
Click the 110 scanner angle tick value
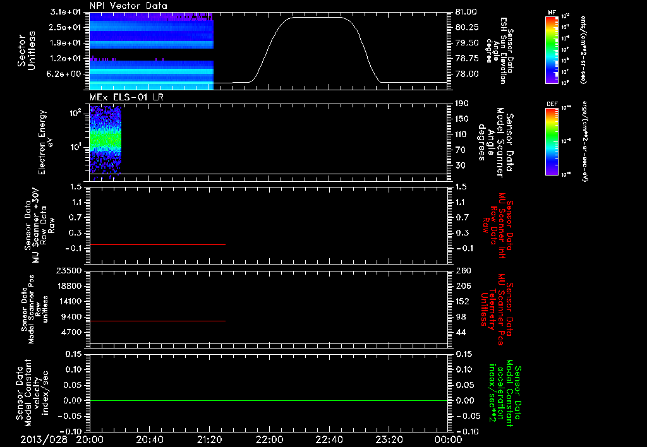(462, 134)
